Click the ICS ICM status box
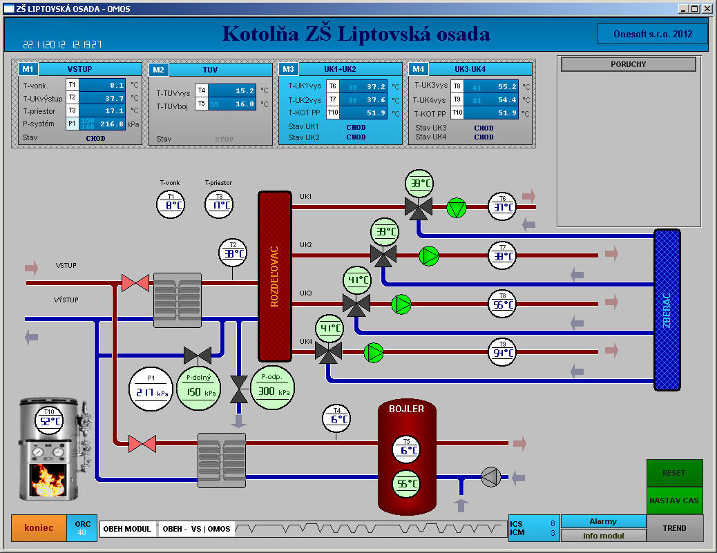Image resolution: width=717 pixels, height=553 pixels. (534, 528)
